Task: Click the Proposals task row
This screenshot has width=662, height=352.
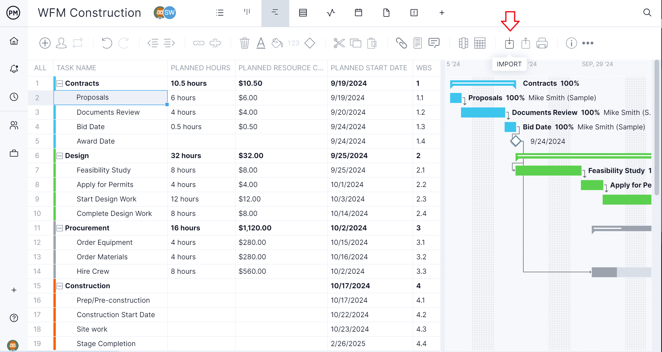Action: 110,98
